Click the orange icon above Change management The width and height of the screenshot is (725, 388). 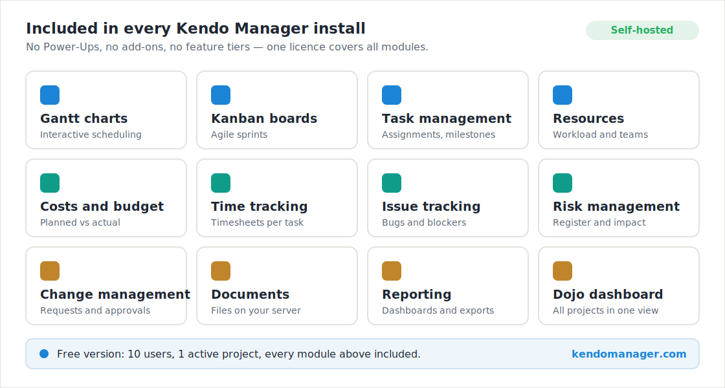tap(50, 271)
